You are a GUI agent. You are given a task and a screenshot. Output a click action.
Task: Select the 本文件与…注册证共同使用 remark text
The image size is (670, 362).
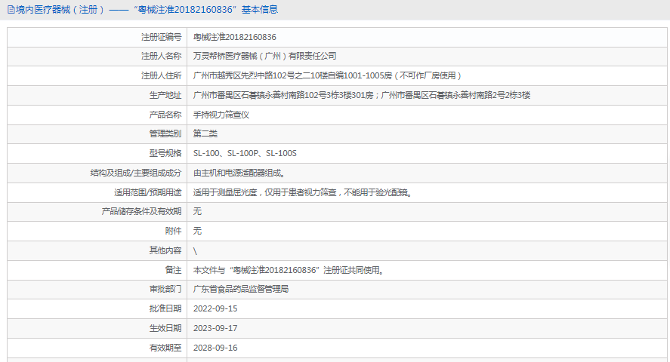(289, 270)
